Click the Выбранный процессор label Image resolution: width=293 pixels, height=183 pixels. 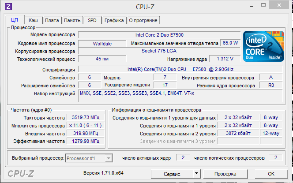click(38, 158)
